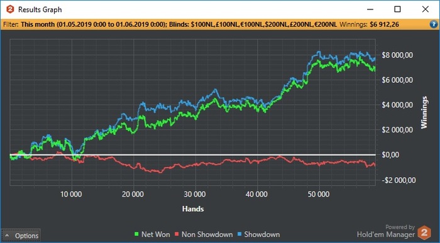Viewport: 440px width, 243px height.
Task: Click the $2 000,00 axis label
Action: (397, 130)
